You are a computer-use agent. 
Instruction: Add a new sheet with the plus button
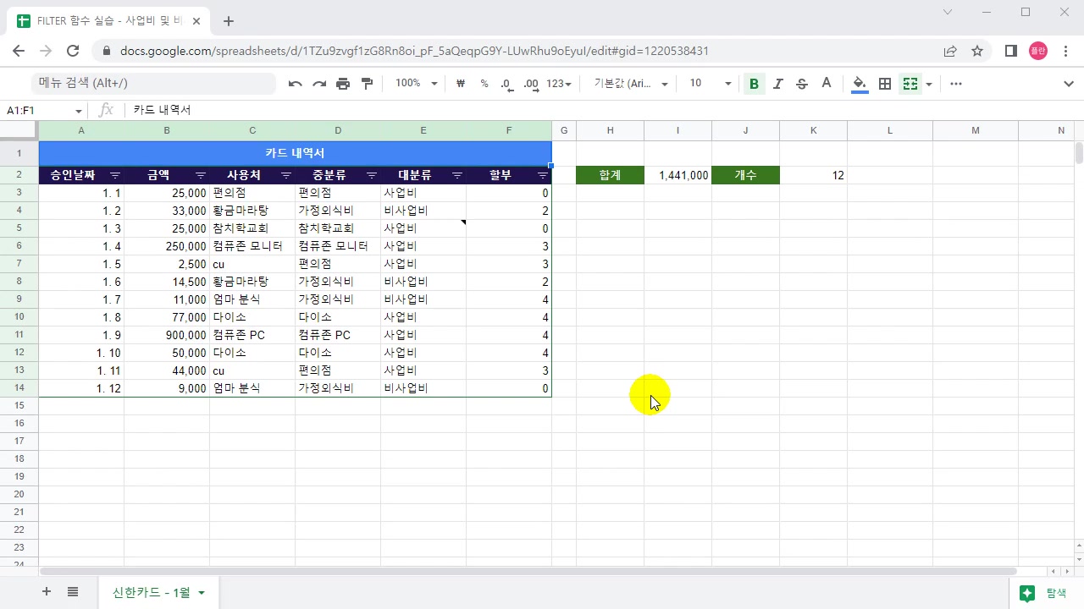point(47,591)
